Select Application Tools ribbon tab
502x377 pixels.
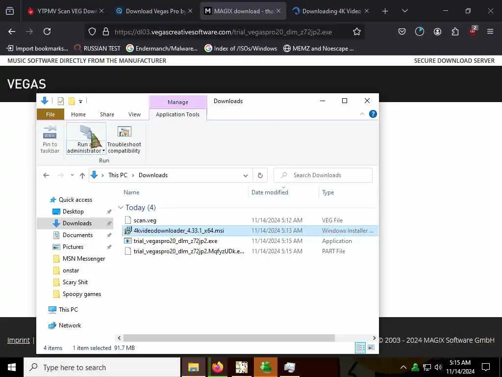[x=177, y=114]
